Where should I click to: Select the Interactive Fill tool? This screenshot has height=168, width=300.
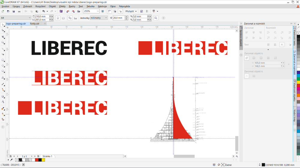3,114
